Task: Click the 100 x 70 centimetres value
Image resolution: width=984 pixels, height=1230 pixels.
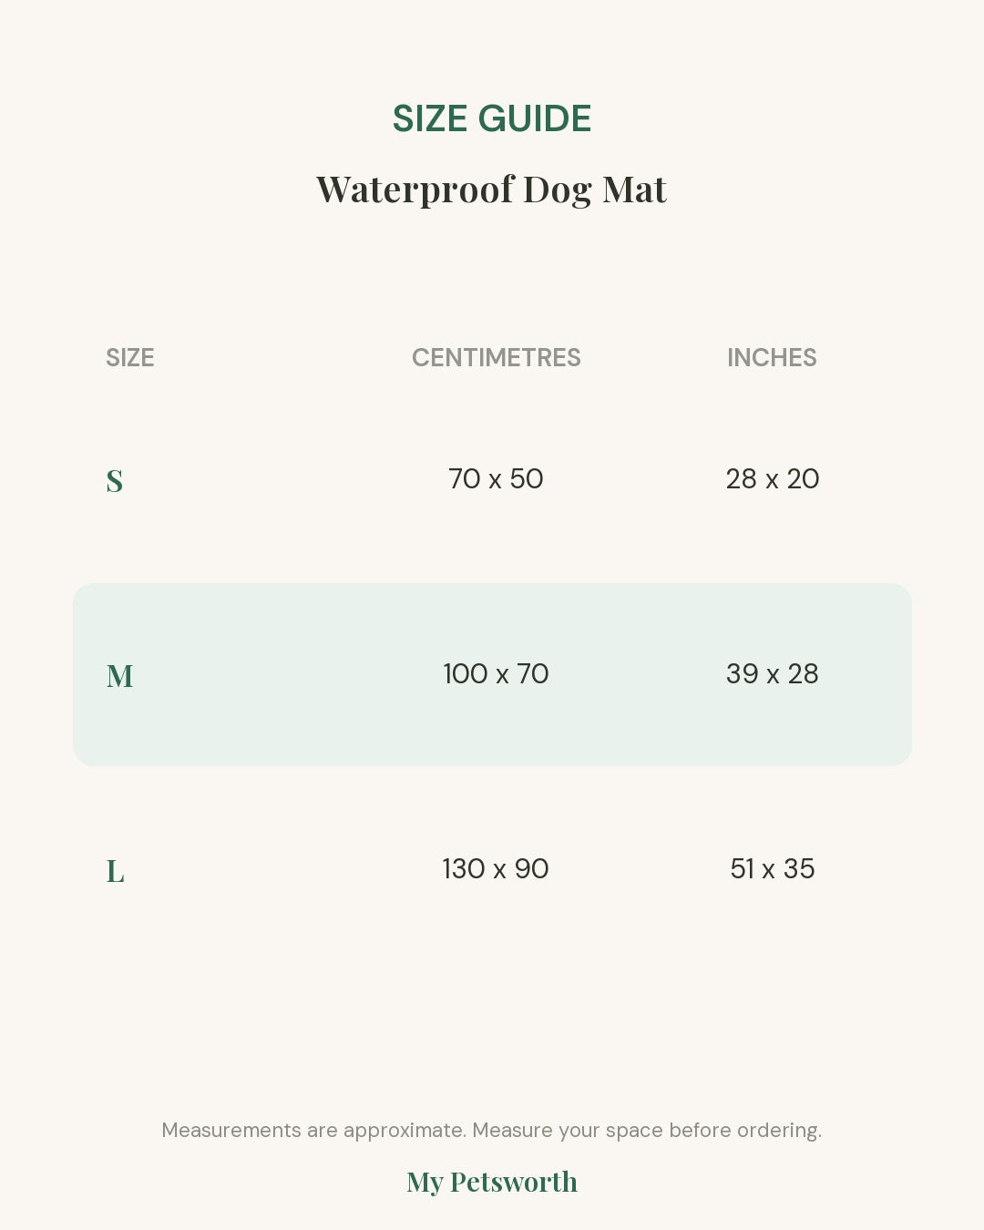Action: pos(496,674)
